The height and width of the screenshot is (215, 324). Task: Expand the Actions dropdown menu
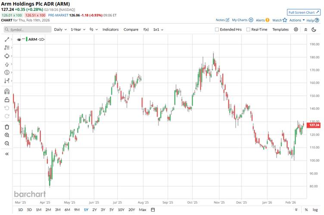[x=297, y=20]
